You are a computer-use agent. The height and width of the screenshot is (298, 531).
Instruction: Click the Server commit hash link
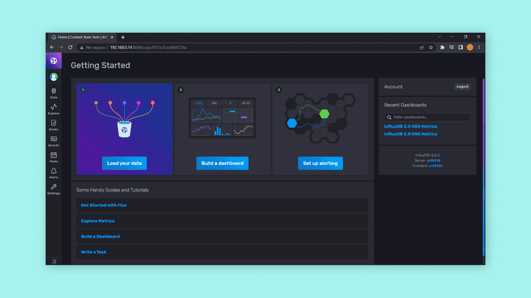[x=434, y=161]
